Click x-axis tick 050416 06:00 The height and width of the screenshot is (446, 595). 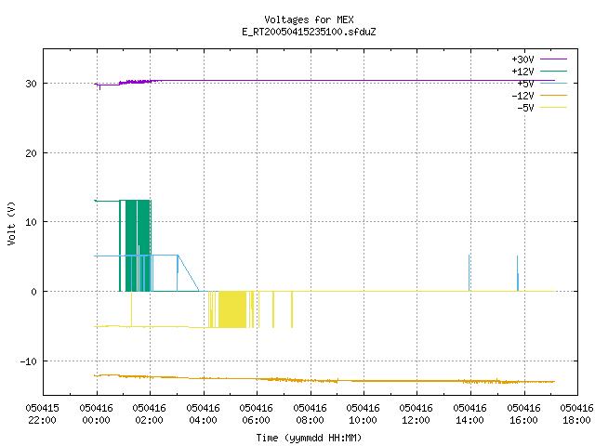point(257,414)
